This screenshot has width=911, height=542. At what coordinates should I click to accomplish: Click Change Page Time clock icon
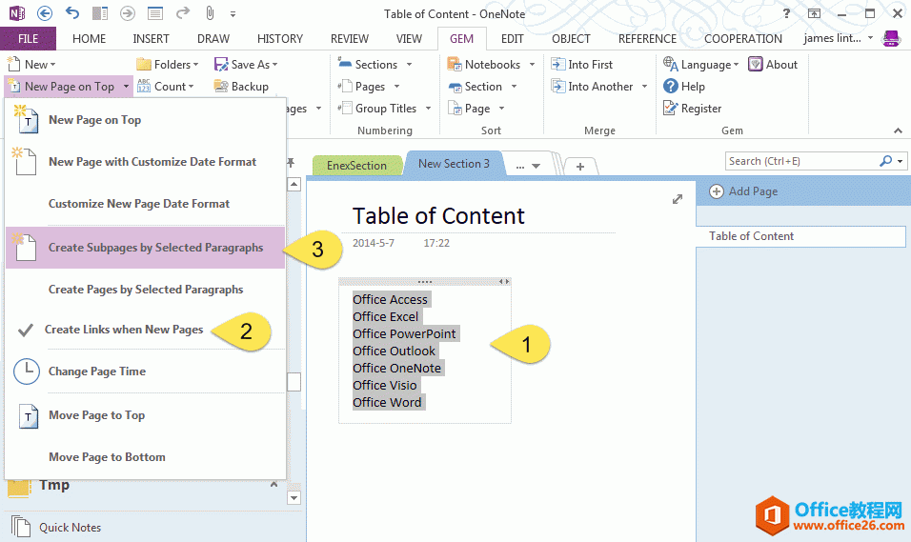tap(27, 371)
